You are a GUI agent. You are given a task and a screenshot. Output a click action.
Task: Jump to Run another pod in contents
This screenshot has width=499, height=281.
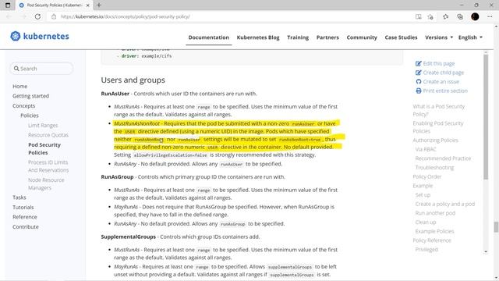[x=435, y=213]
